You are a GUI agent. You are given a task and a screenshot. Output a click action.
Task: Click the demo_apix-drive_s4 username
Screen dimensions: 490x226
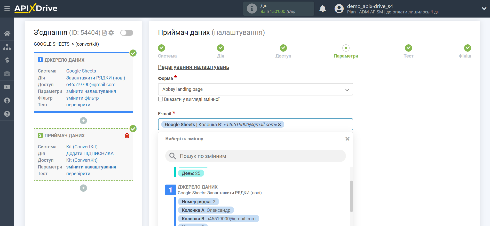coord(370,6)
